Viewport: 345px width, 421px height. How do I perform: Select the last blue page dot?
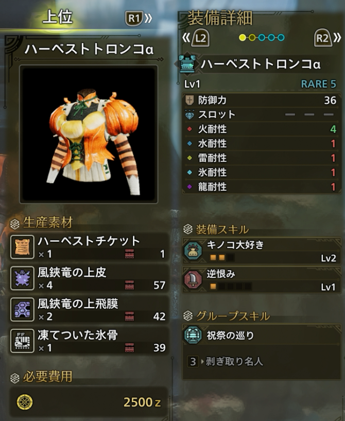(281, 38)
